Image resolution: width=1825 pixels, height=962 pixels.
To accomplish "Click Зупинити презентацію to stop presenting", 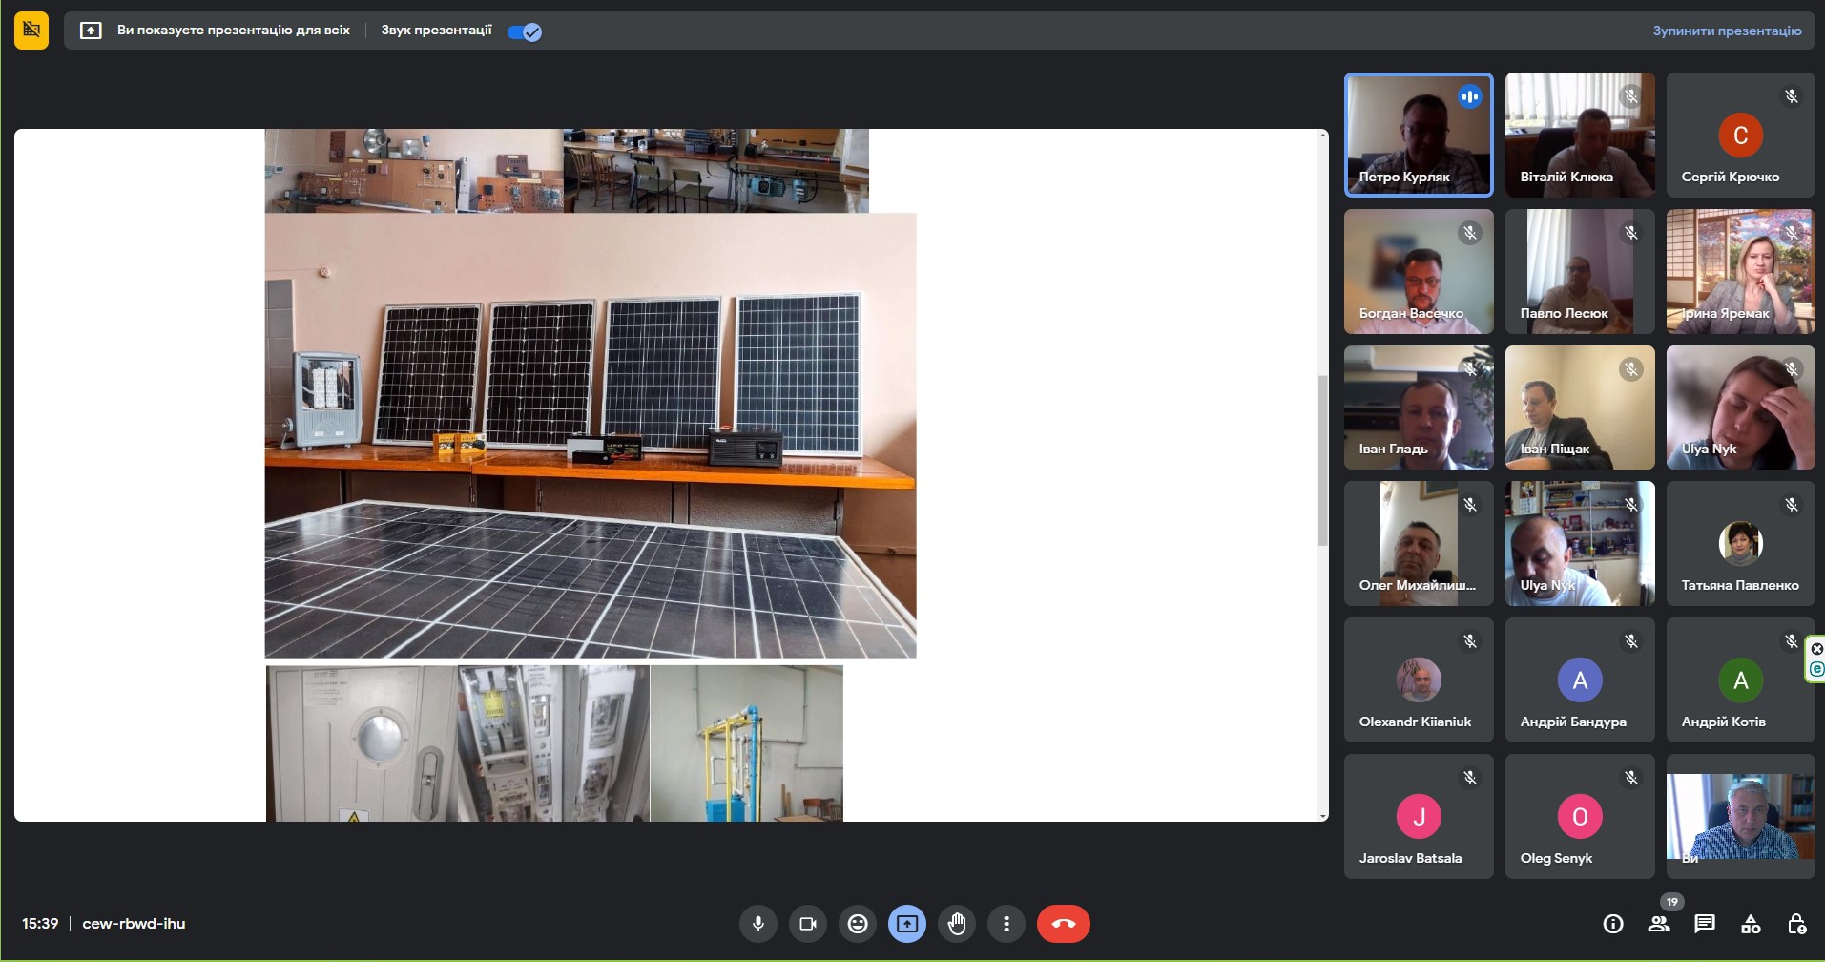I will click(1727, 31).
